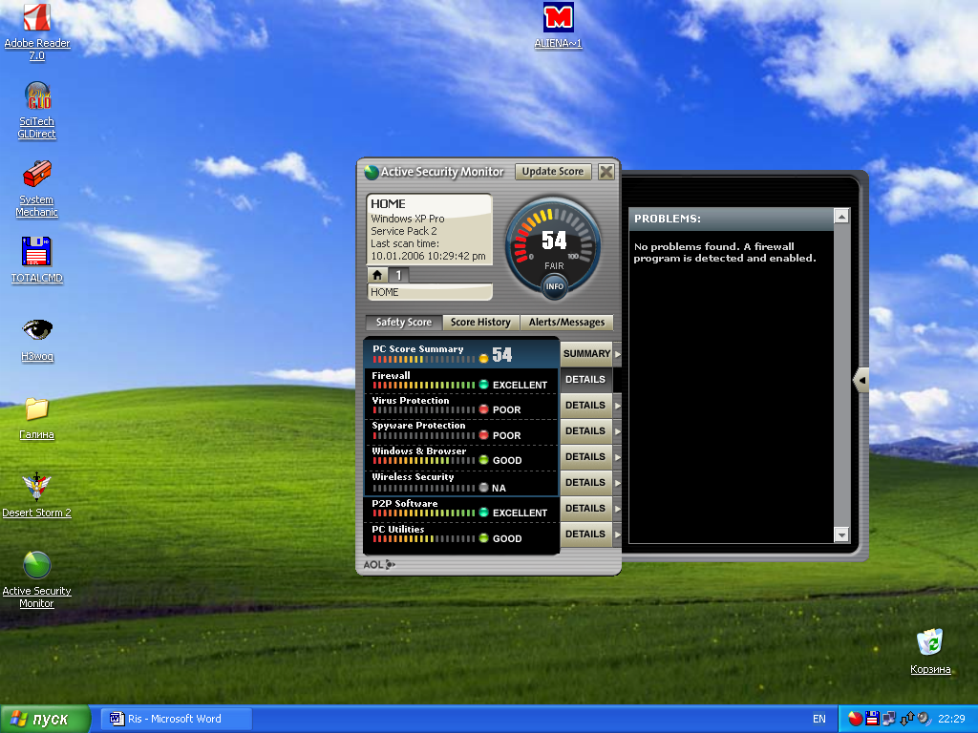The width and height of the screenshot is (978, 733).
Task: Select the Spyware Protection POOR row
Action: click(x=461, y=431)
